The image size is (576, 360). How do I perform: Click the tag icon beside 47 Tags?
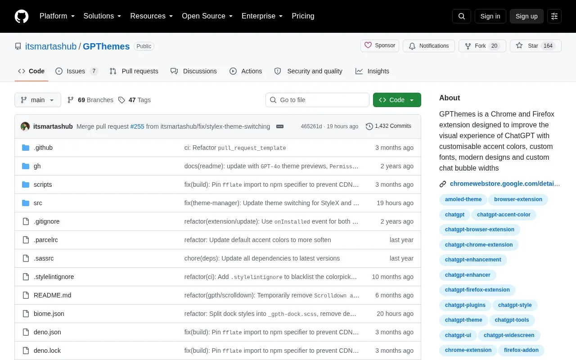pos(121,100)
